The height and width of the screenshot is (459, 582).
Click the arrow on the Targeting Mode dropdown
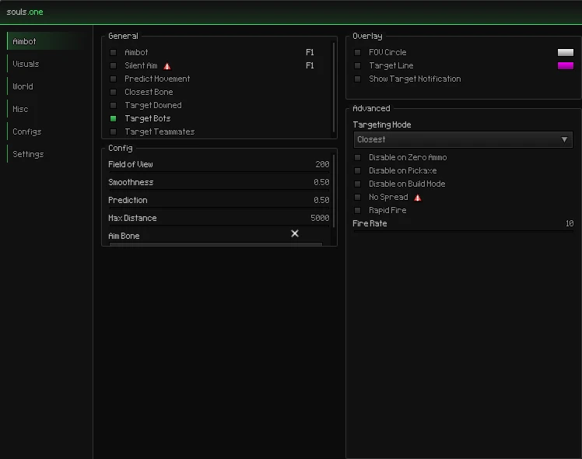[x=564, y=139]
